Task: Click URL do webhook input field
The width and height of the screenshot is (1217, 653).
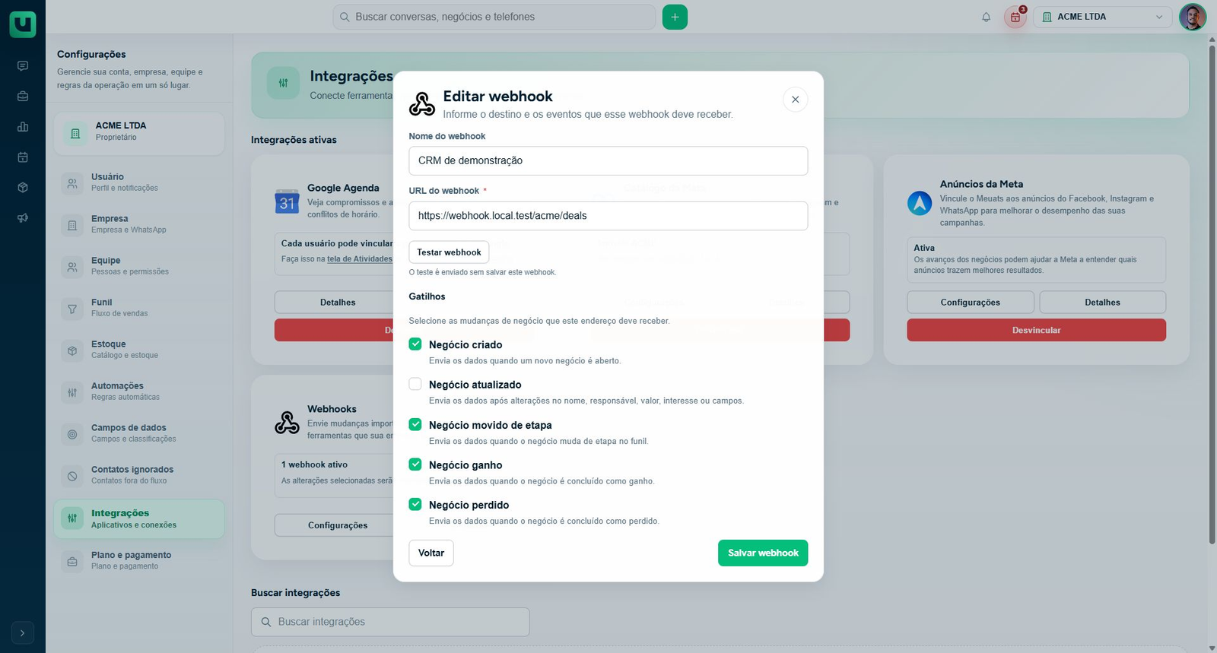Action: [x=608, y=216]
